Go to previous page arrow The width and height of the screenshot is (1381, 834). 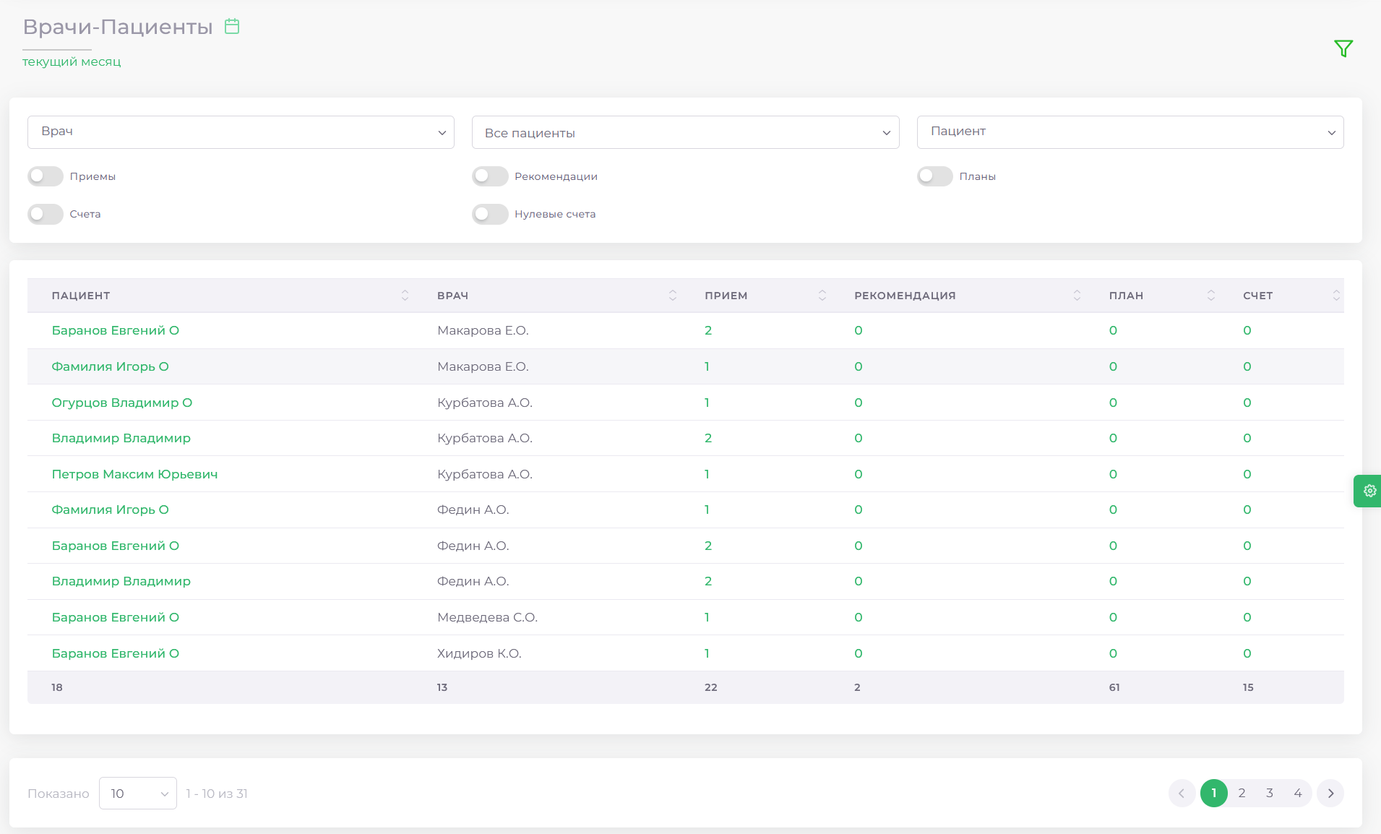point(1182,794)
